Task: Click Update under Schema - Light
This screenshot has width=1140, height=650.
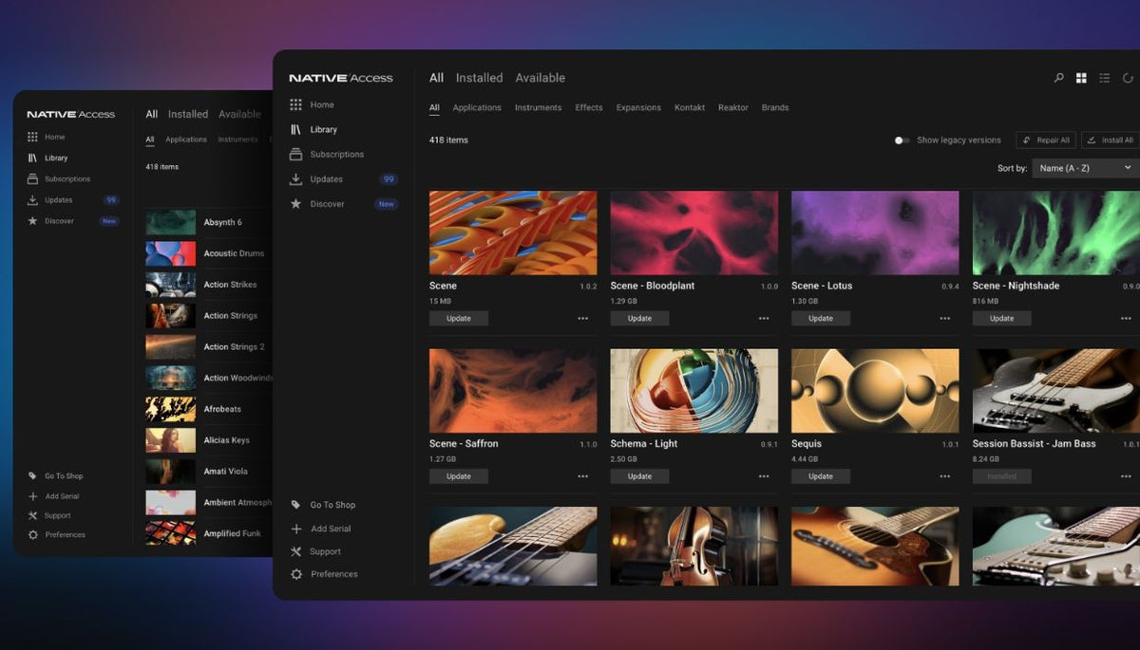Action: (639, 476)
